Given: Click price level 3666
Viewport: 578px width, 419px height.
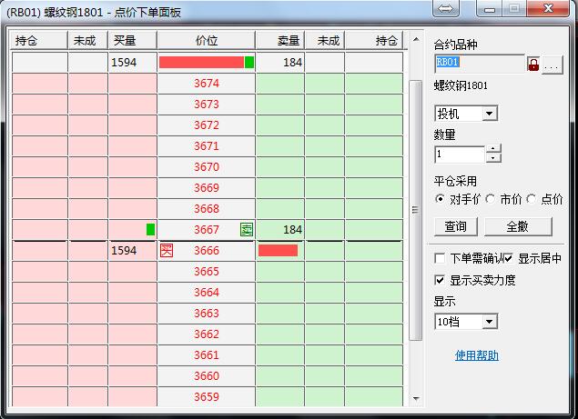Looking at the screenshot, I should (207, 251).
